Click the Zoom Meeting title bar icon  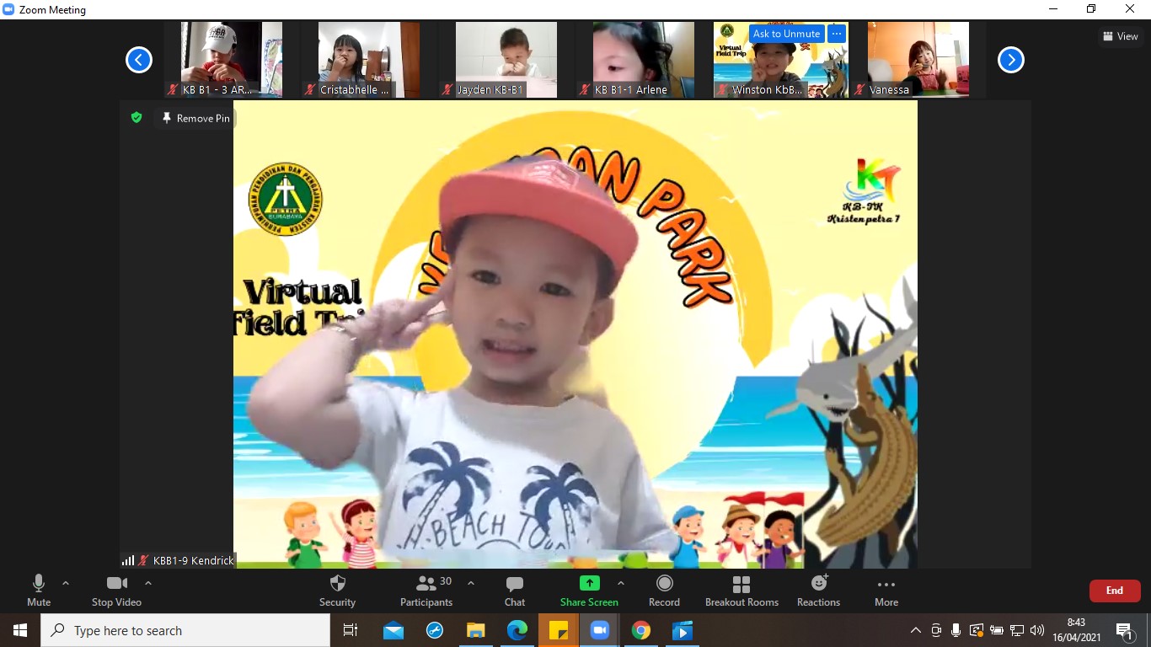click(x=9, y=10)
